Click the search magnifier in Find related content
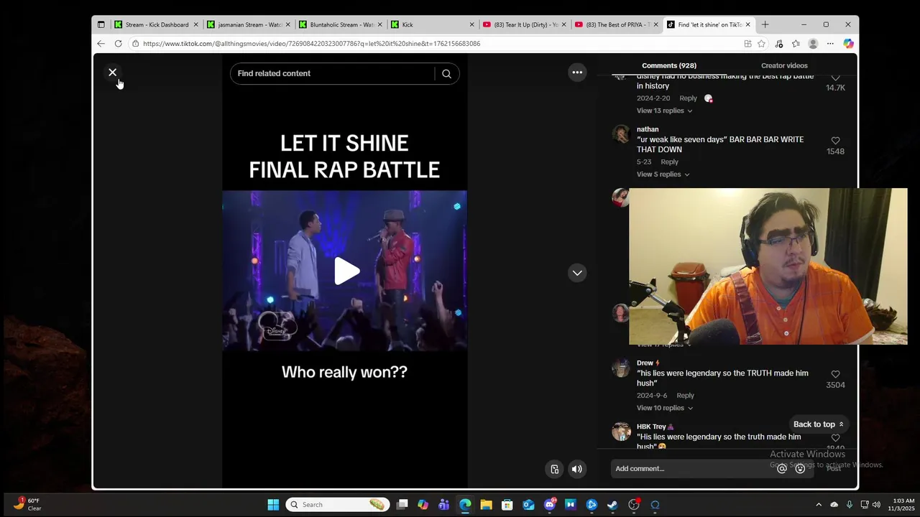Screen dimensions: 920x517 pos(446,73)
